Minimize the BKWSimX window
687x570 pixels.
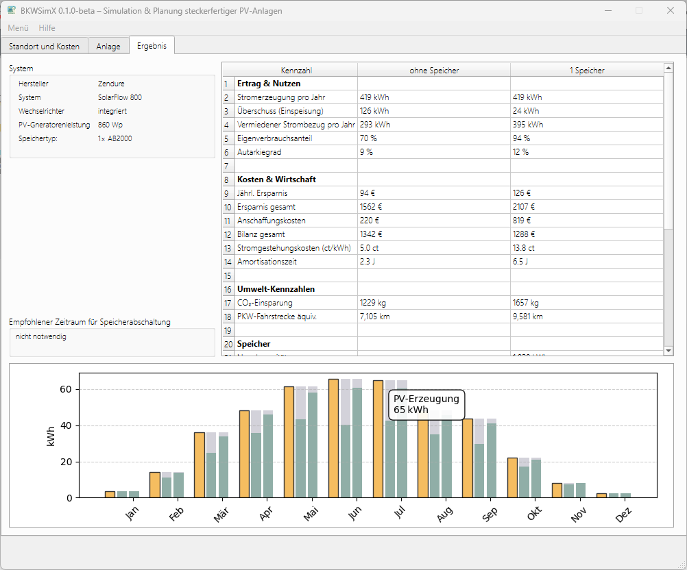click(608, 10)
